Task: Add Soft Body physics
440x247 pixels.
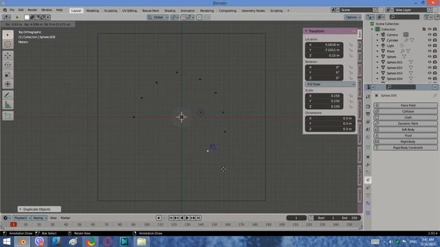Action: tap(406, 130)
